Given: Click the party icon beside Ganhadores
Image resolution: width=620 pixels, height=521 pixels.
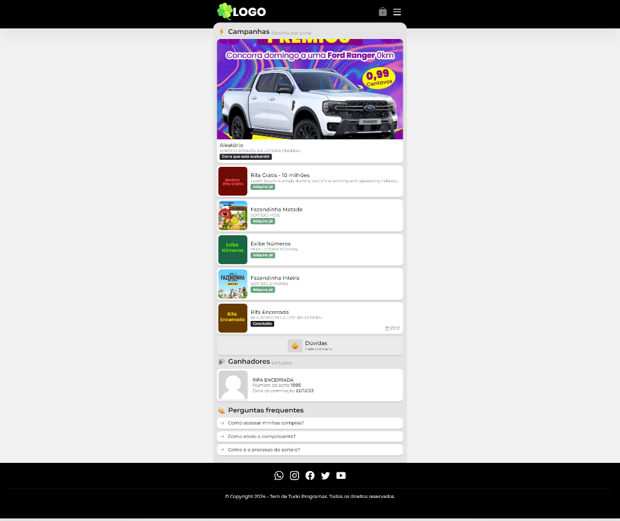Looking at the screenshot, I should [x=221, y=362].
